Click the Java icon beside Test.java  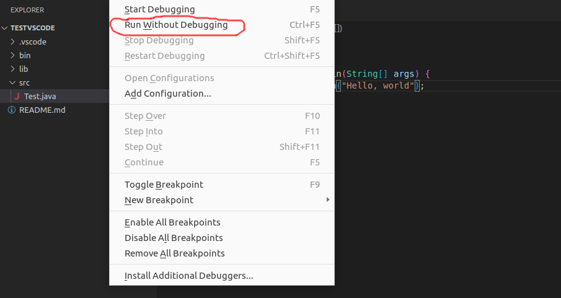point(17,96)
